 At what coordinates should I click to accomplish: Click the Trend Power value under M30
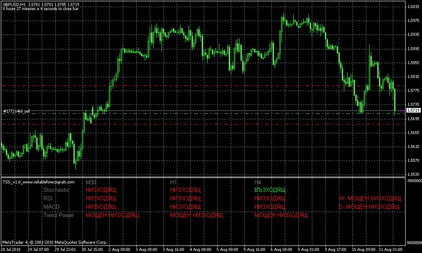(112, 215)
